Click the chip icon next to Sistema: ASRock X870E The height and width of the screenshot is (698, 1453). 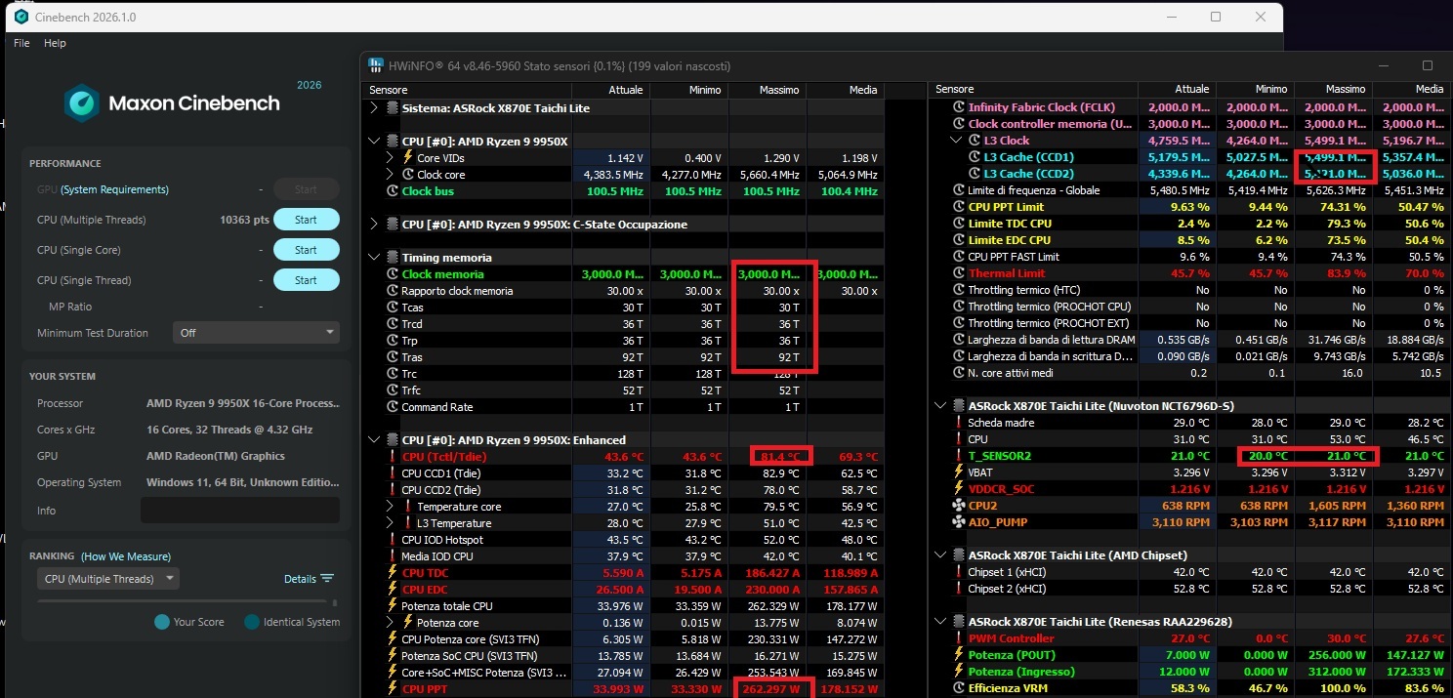tap(393, 108)
